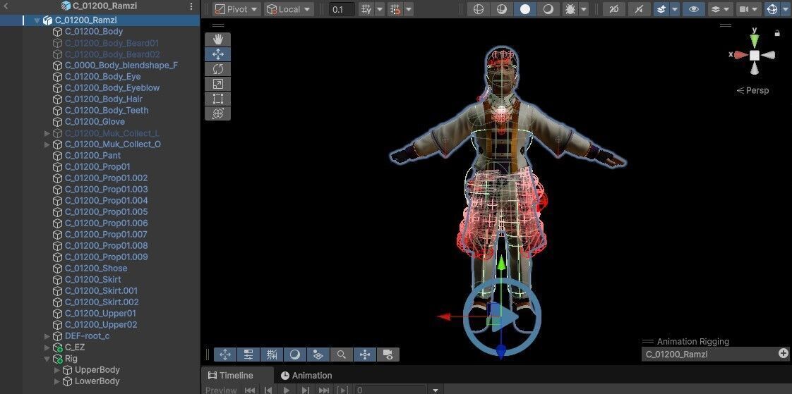Click the layers stack icon in toolbar
The width and height of the screenshot is (792, 394).
pyautogui.click(x=715, y=9)
